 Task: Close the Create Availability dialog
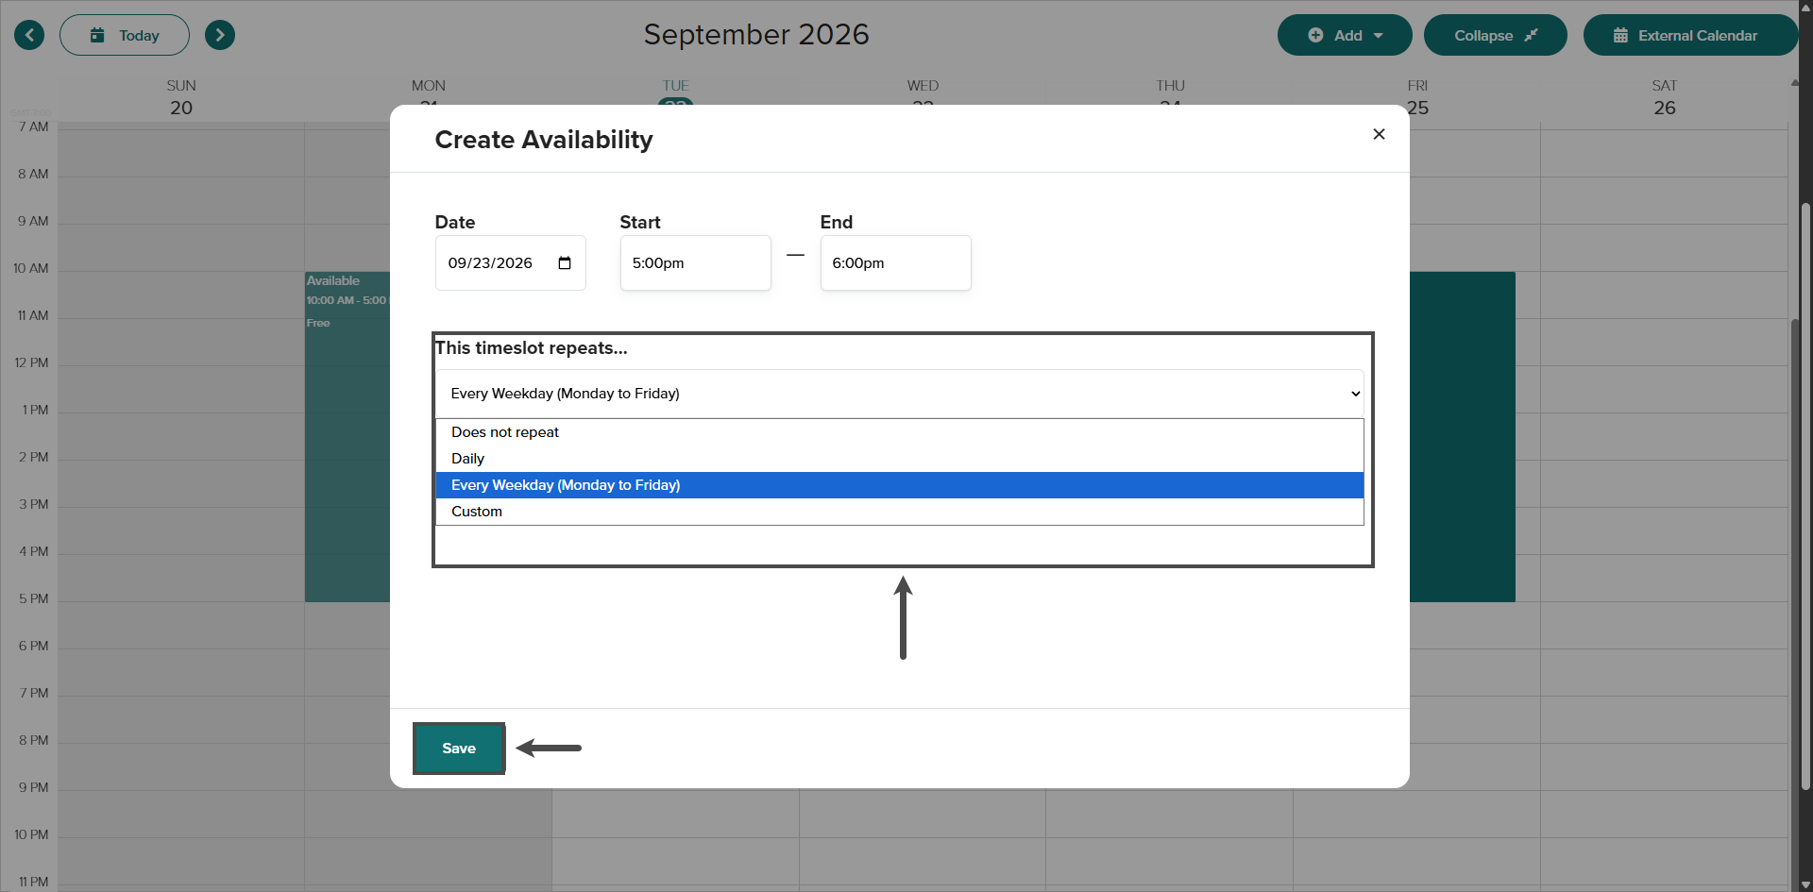click(1379, 134)
